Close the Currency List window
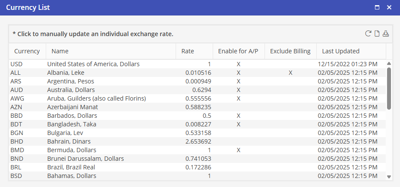 point(389,7)
